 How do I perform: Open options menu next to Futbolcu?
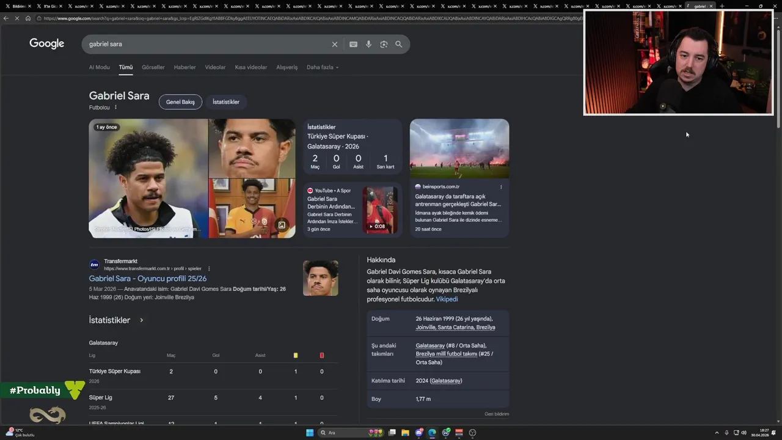[x=115, y=108]
